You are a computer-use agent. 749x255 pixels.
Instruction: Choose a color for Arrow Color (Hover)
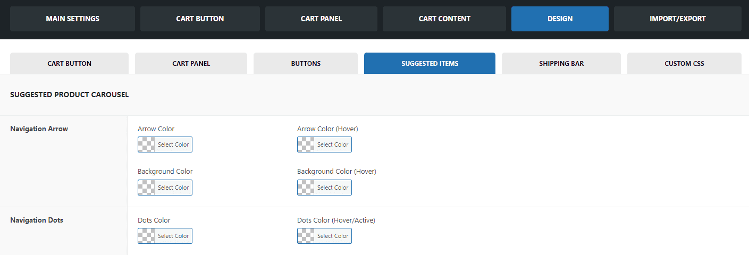tap(324, 144)
